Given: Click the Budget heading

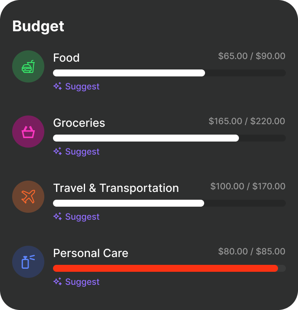Looking at the screenshot, I should 38,26.
